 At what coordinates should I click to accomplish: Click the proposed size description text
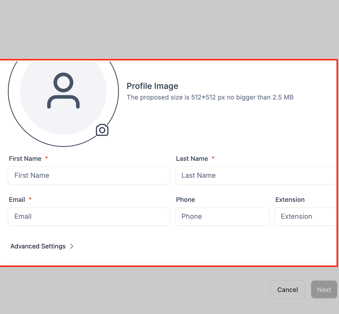(x=210, y=97)
